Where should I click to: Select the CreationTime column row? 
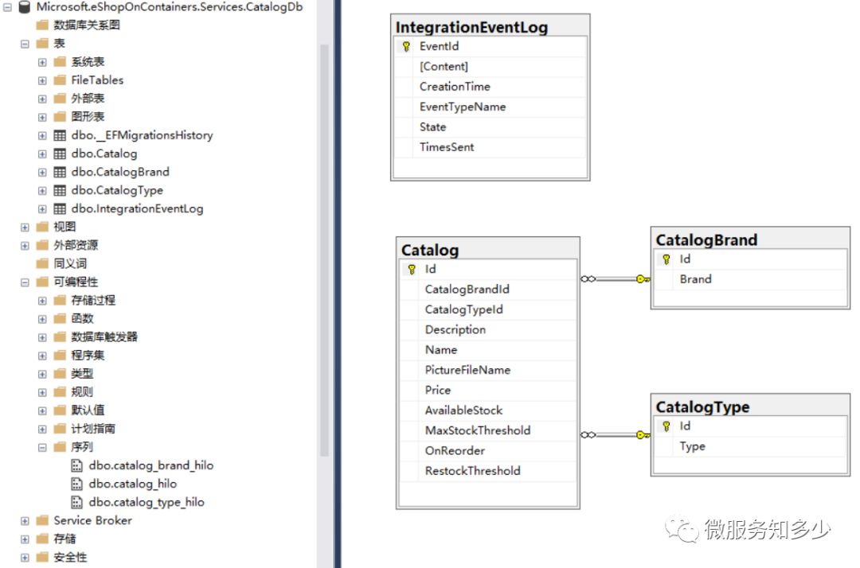click(491, 87)
